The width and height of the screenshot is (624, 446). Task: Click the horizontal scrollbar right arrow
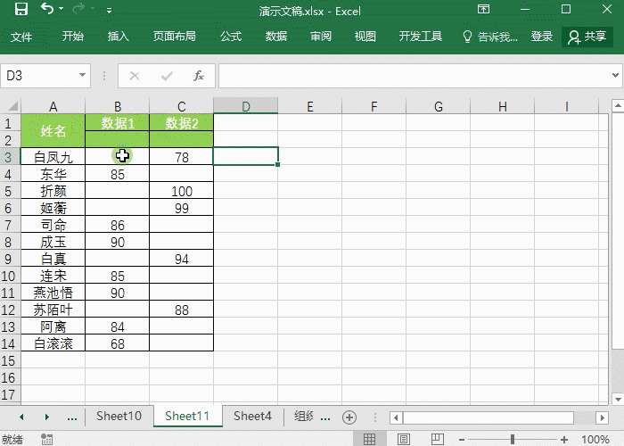pos(602,417)
